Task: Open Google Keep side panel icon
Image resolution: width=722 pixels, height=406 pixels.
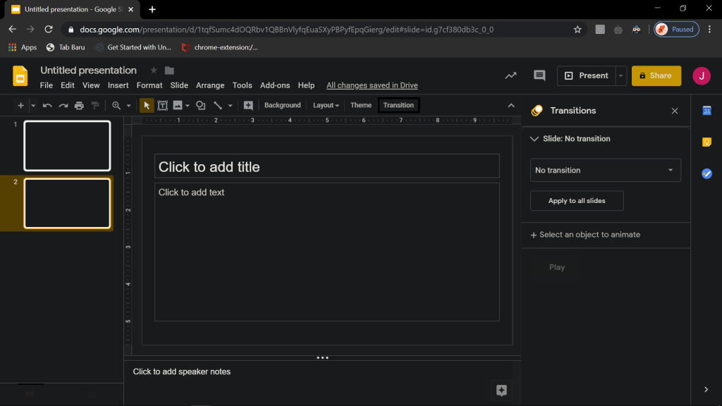Action: click(x=706, y=142)
